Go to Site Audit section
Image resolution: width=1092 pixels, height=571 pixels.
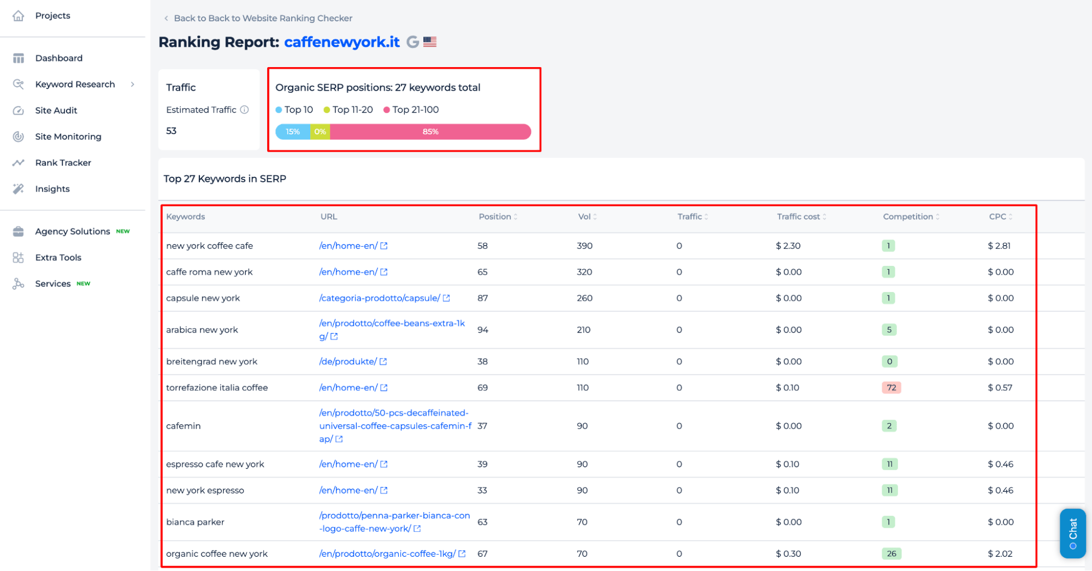pyautogui.click(x=56, y=110)
